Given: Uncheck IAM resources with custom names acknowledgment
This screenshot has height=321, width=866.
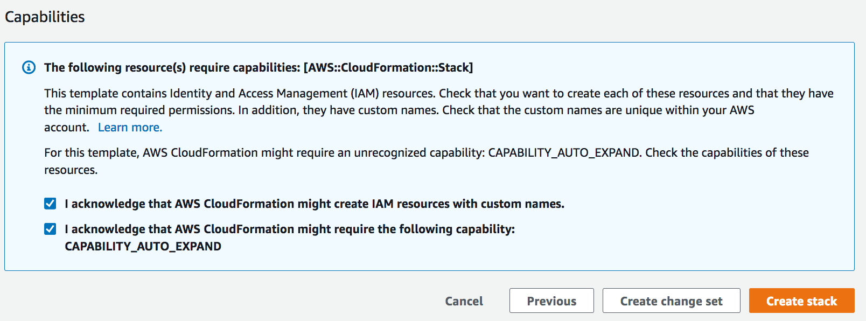Looking at the screenshot, I should (x=50, y=204).
